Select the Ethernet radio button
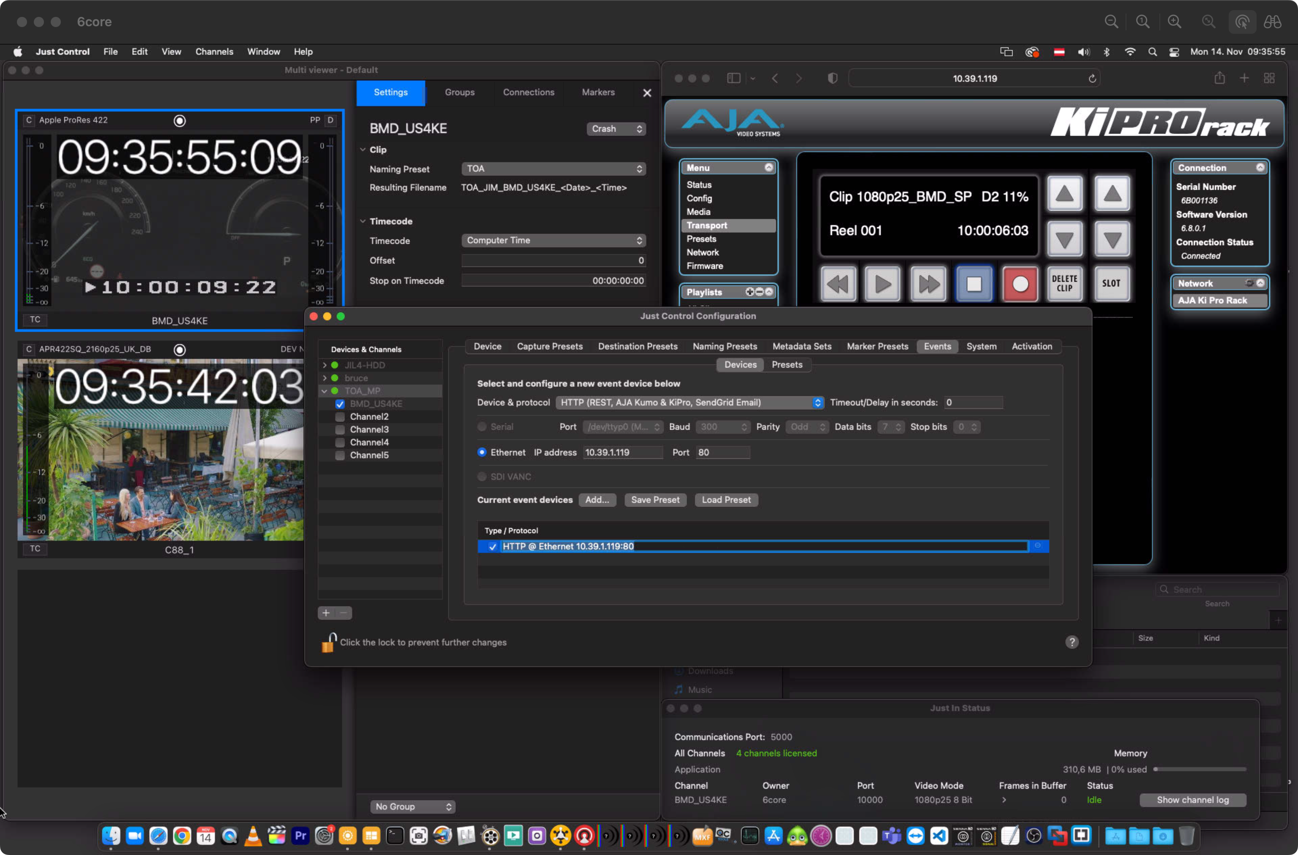1298x855 pixels. coord(482,452)
